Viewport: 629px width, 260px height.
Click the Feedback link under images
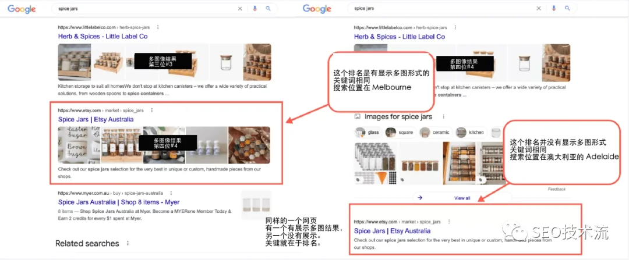pyautogui.click(x=556, y=189)
